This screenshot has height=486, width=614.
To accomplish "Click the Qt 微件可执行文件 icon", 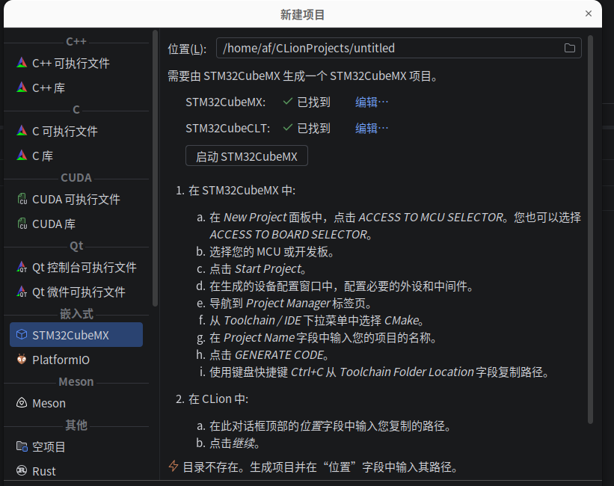I will tap(22, 292).
